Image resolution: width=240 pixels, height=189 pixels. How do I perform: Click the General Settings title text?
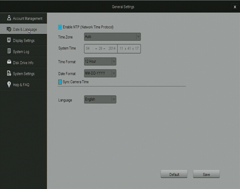[x=123, y=7]
